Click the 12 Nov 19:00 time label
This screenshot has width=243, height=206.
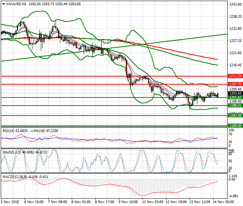(x=176, y=202)
